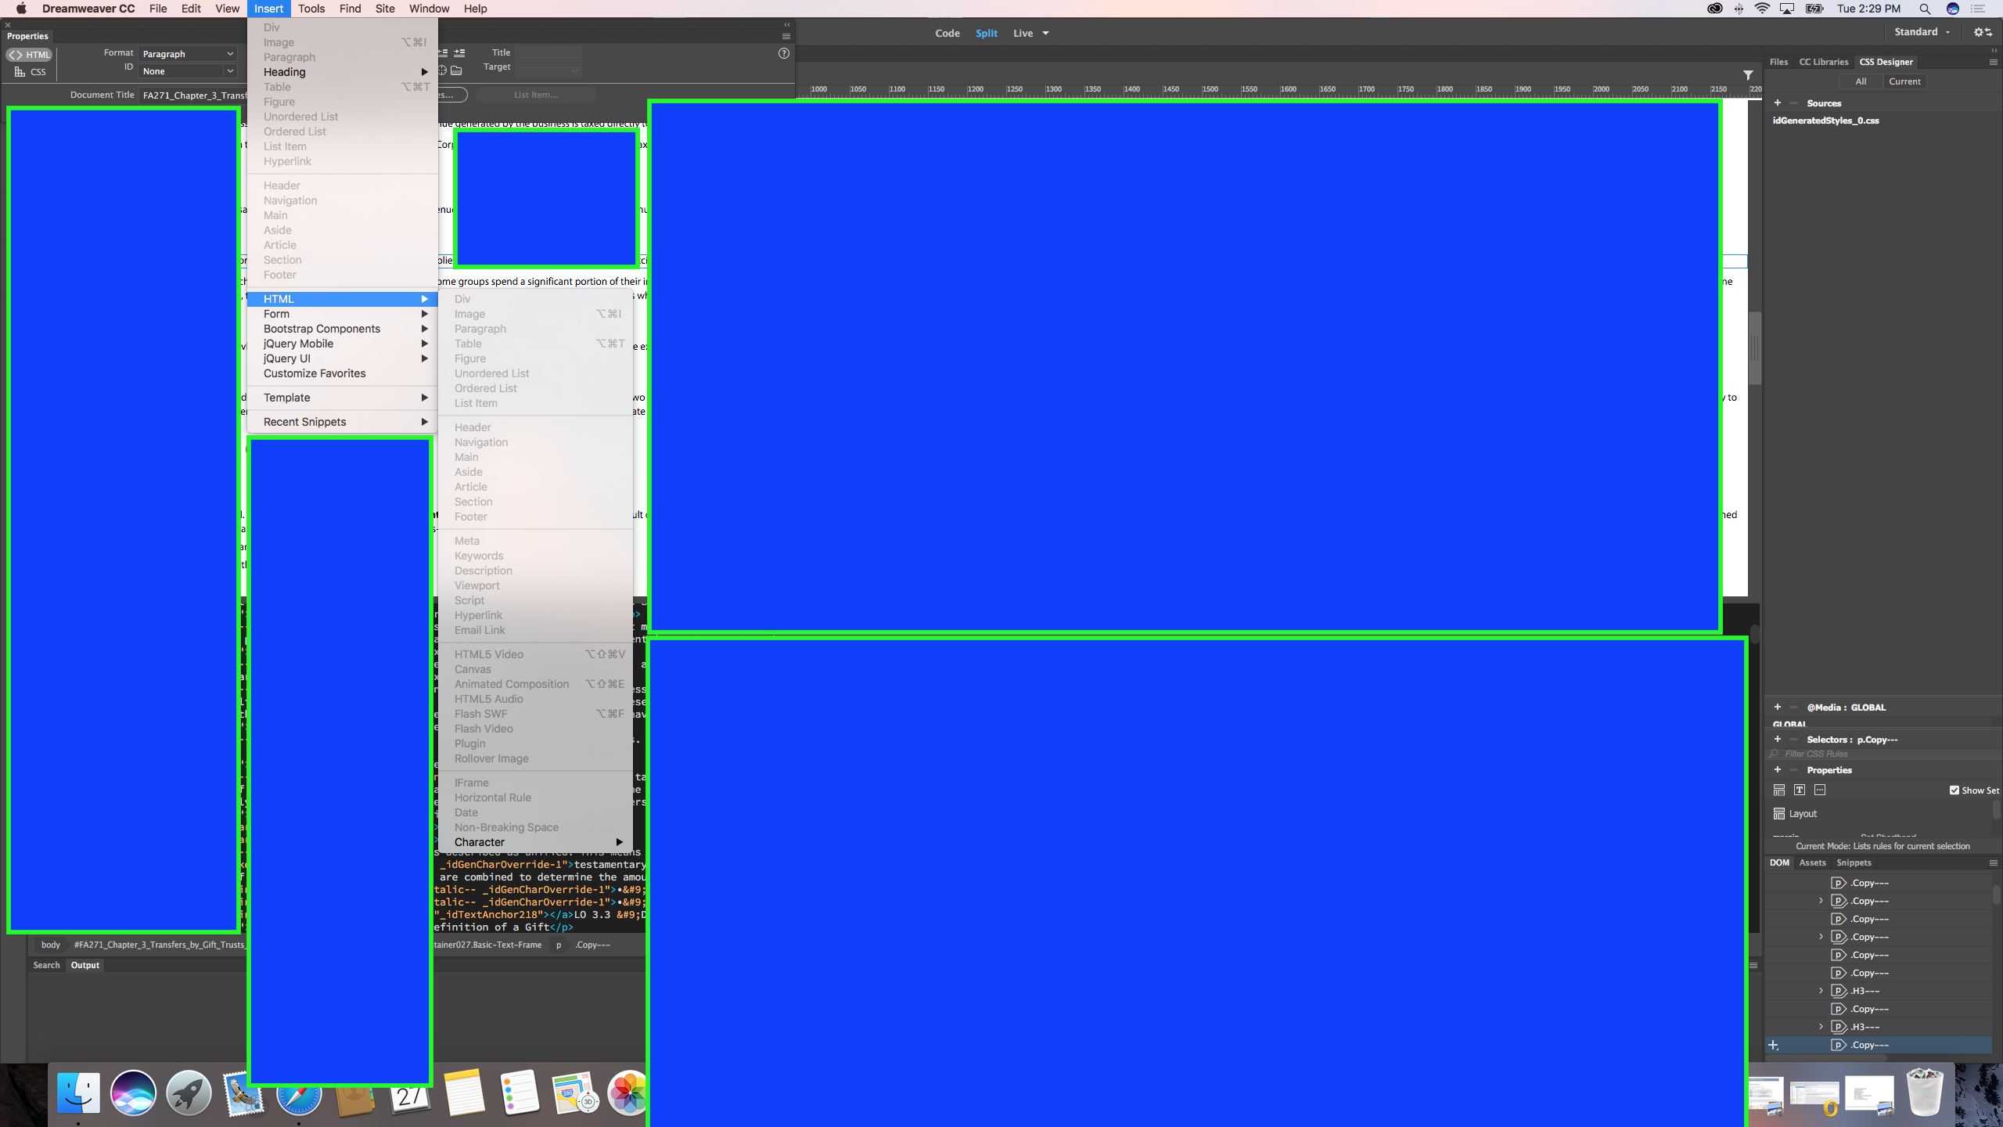Switch to HTML mode in Properties

[x=30, y=55]
